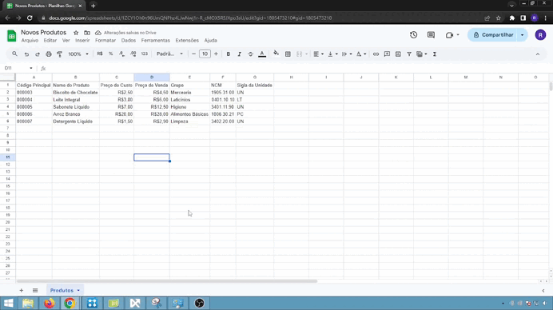Format as currency R$
This screenshot has width=553, height=310.
coord(100,54)
